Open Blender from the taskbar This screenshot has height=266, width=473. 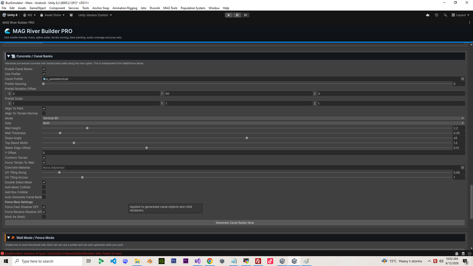tap(149, 261)
